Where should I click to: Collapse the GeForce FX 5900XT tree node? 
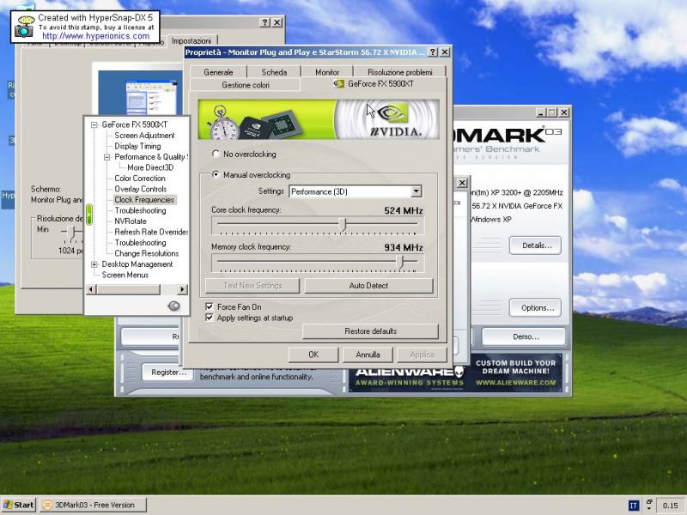point(94,124)
